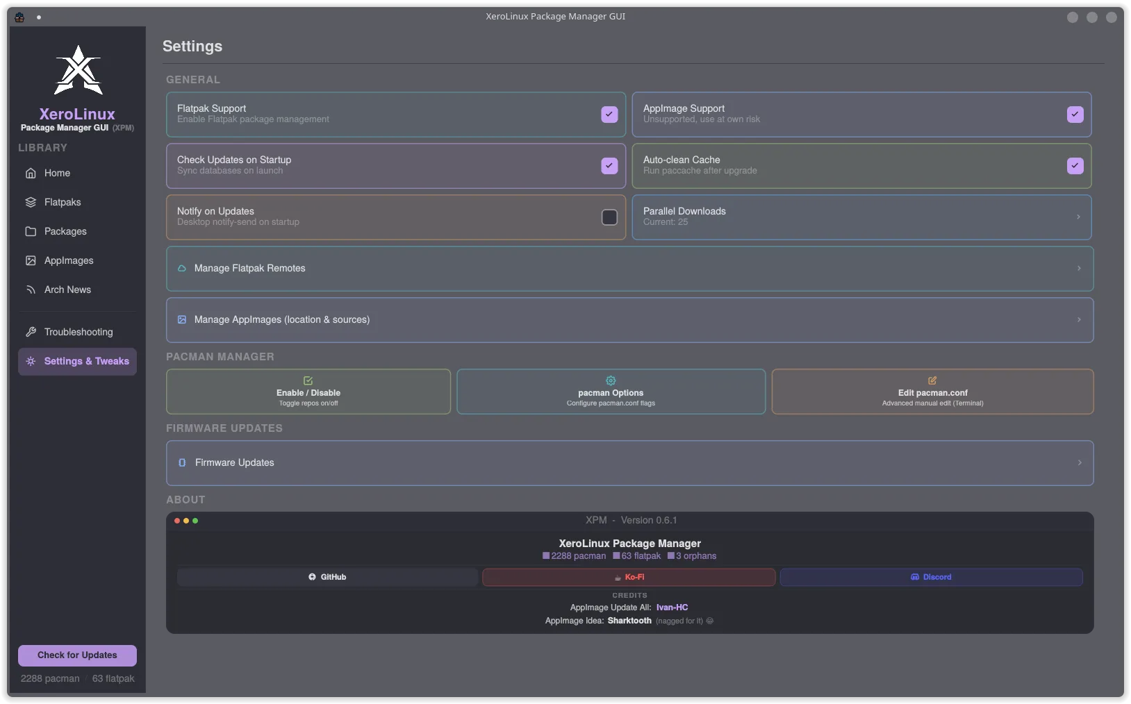Click the Discord button

(x=931, y=577)
